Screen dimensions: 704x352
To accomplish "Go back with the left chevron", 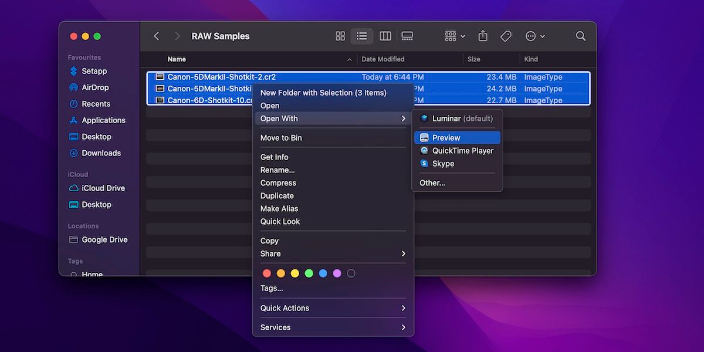I will pos(157,36).
